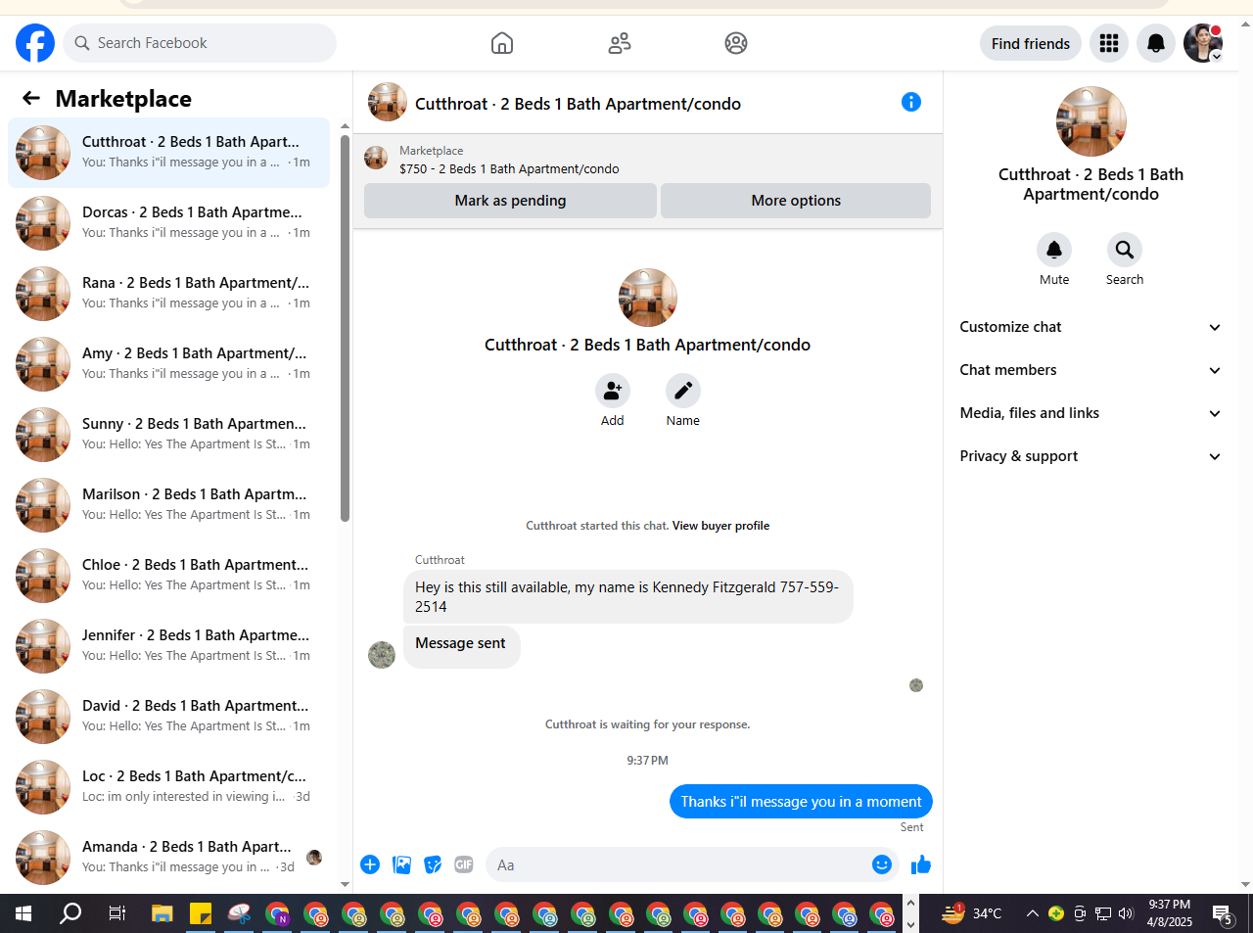Choose a sticker icon

(x=433, y=864)
